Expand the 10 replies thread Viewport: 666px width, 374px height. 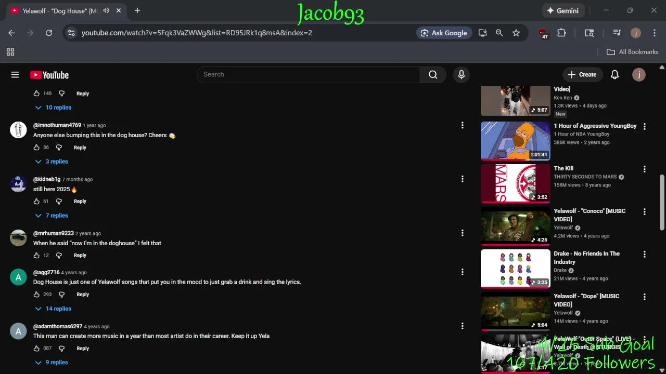[53, 108]
